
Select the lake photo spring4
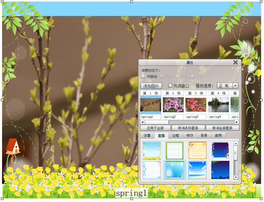pos(218,104)
